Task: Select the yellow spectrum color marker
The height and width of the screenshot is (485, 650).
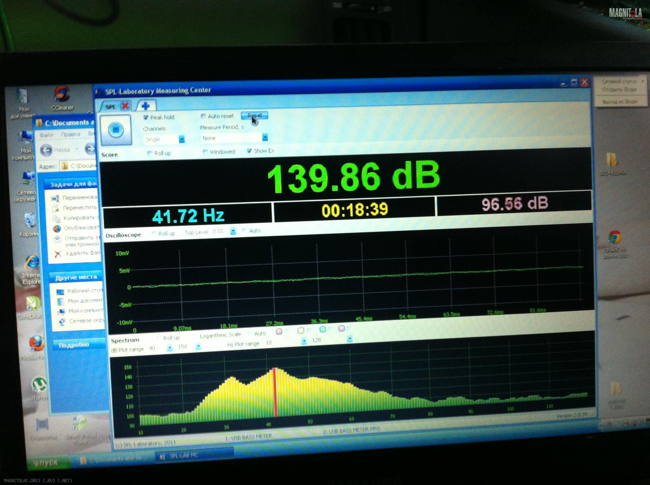Action: (301, 330)
